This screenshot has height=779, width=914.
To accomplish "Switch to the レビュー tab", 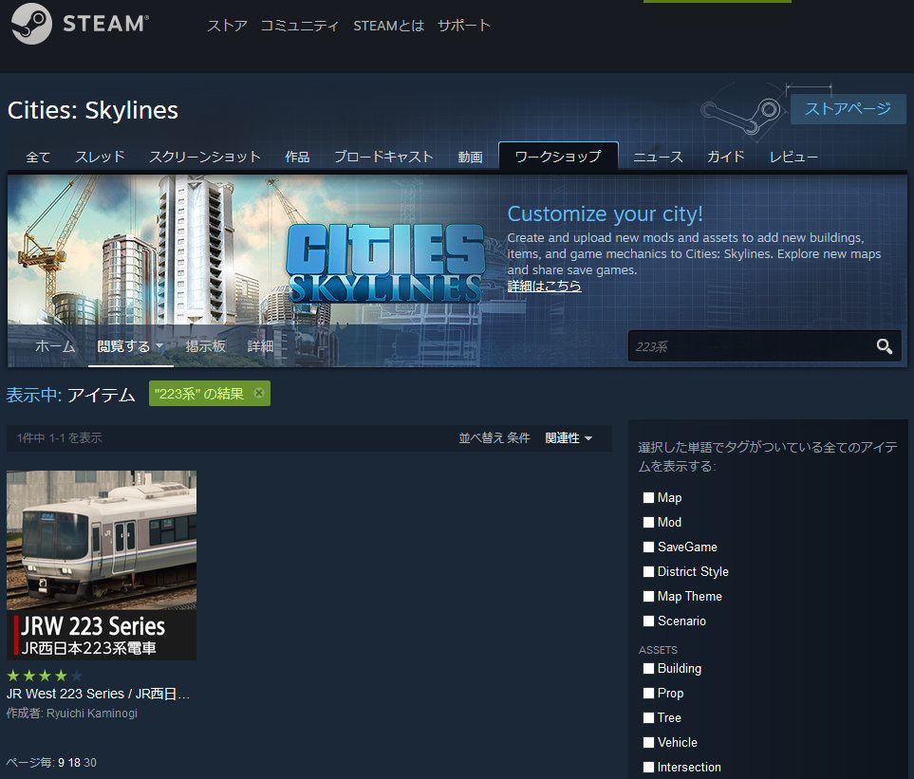I will (x=793, y=157).
